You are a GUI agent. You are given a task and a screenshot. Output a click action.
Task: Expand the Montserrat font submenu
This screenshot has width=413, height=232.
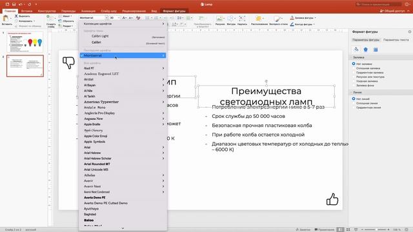163,55
